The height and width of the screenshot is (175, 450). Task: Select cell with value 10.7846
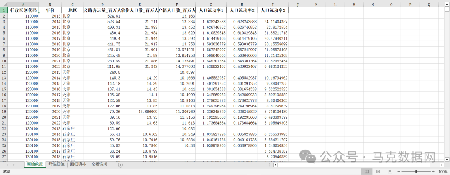(x=140, y=145)
